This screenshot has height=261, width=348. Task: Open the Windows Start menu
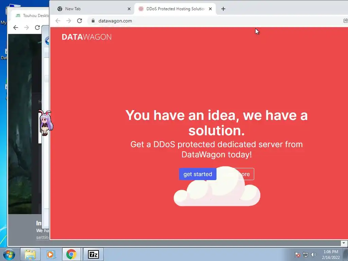coord(9,254)
